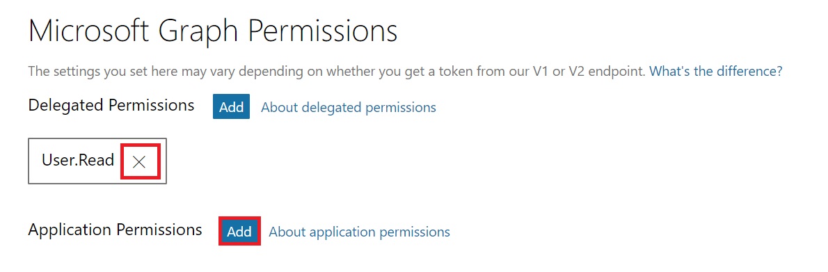Open About application permissions link
The height and width of the screenshot is (272, 828).
tap(359, 232)
